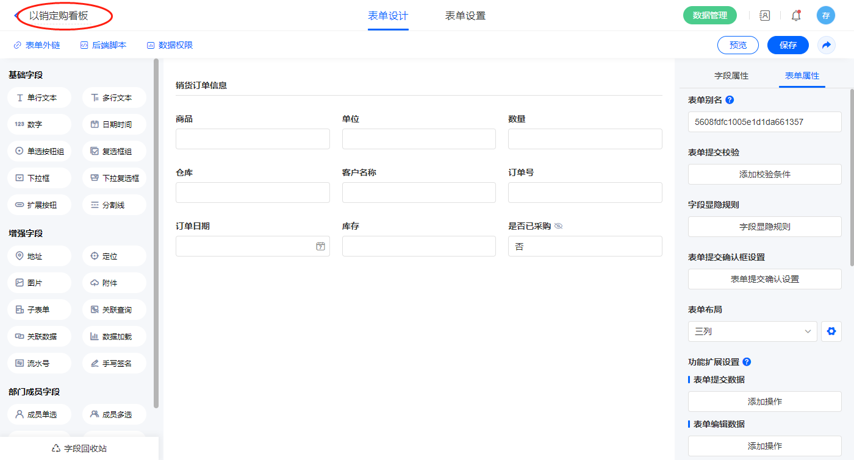854x460 pixels.
Task: Open form layout gear settings
Action: (831, 331)
